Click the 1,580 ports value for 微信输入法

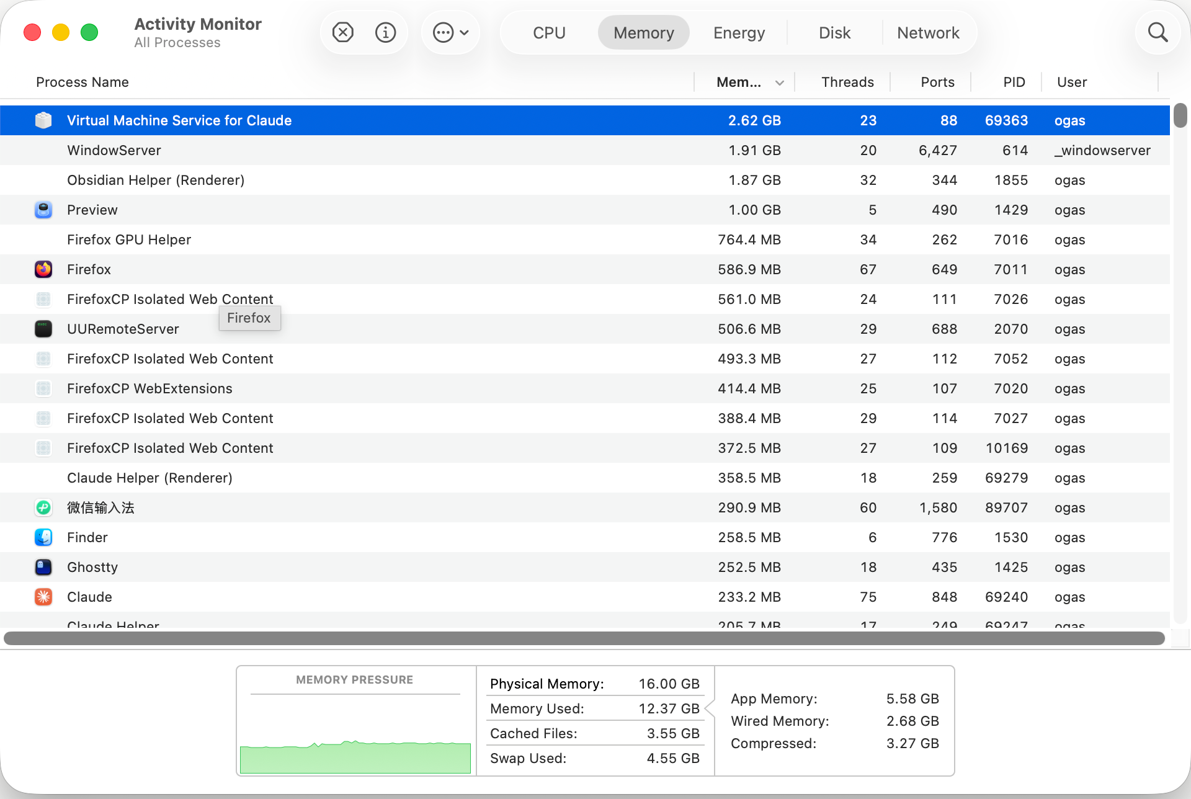point(938,507)
